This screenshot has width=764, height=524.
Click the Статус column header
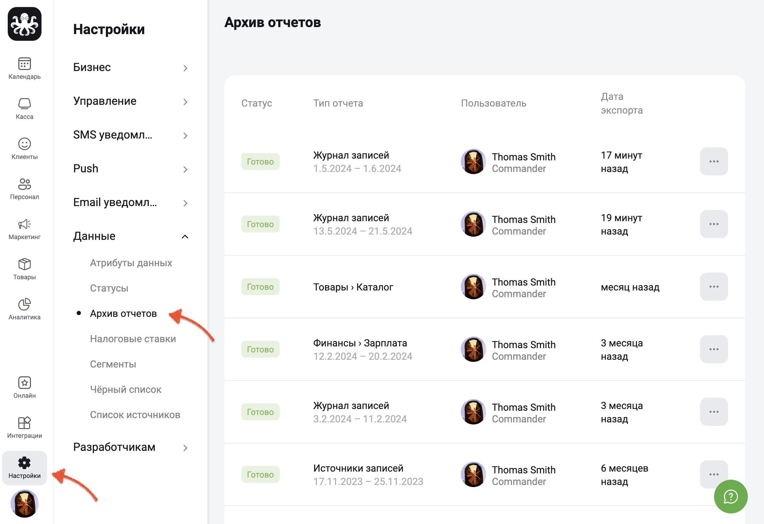pyautogui.click(x=257, y=103)
